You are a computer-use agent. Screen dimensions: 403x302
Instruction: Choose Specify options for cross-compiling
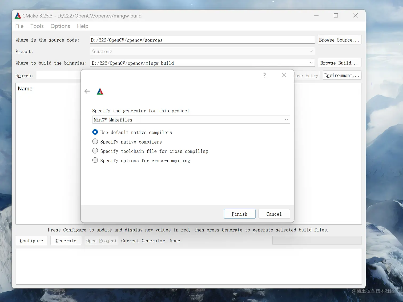click(x=141, y=160)
